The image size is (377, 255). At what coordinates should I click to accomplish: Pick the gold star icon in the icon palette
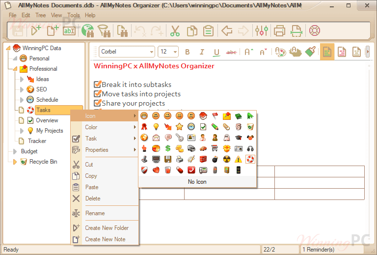tap(179, 127)
